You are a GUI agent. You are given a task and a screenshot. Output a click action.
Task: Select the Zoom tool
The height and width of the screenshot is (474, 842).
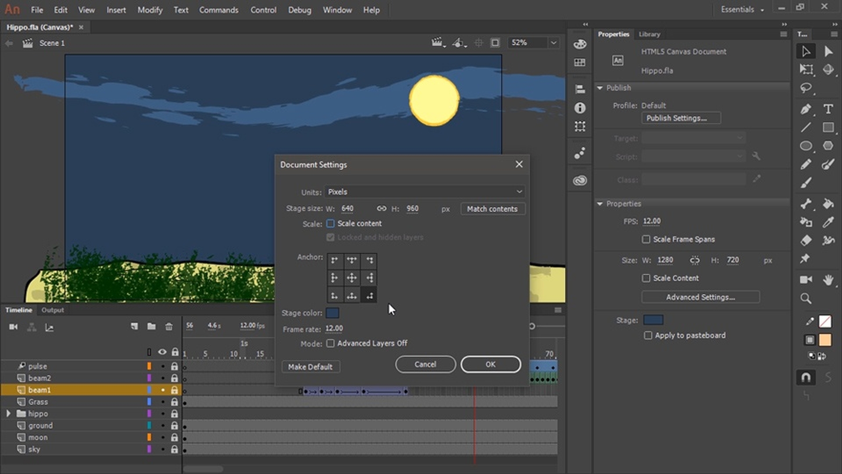tap(806, 298)
